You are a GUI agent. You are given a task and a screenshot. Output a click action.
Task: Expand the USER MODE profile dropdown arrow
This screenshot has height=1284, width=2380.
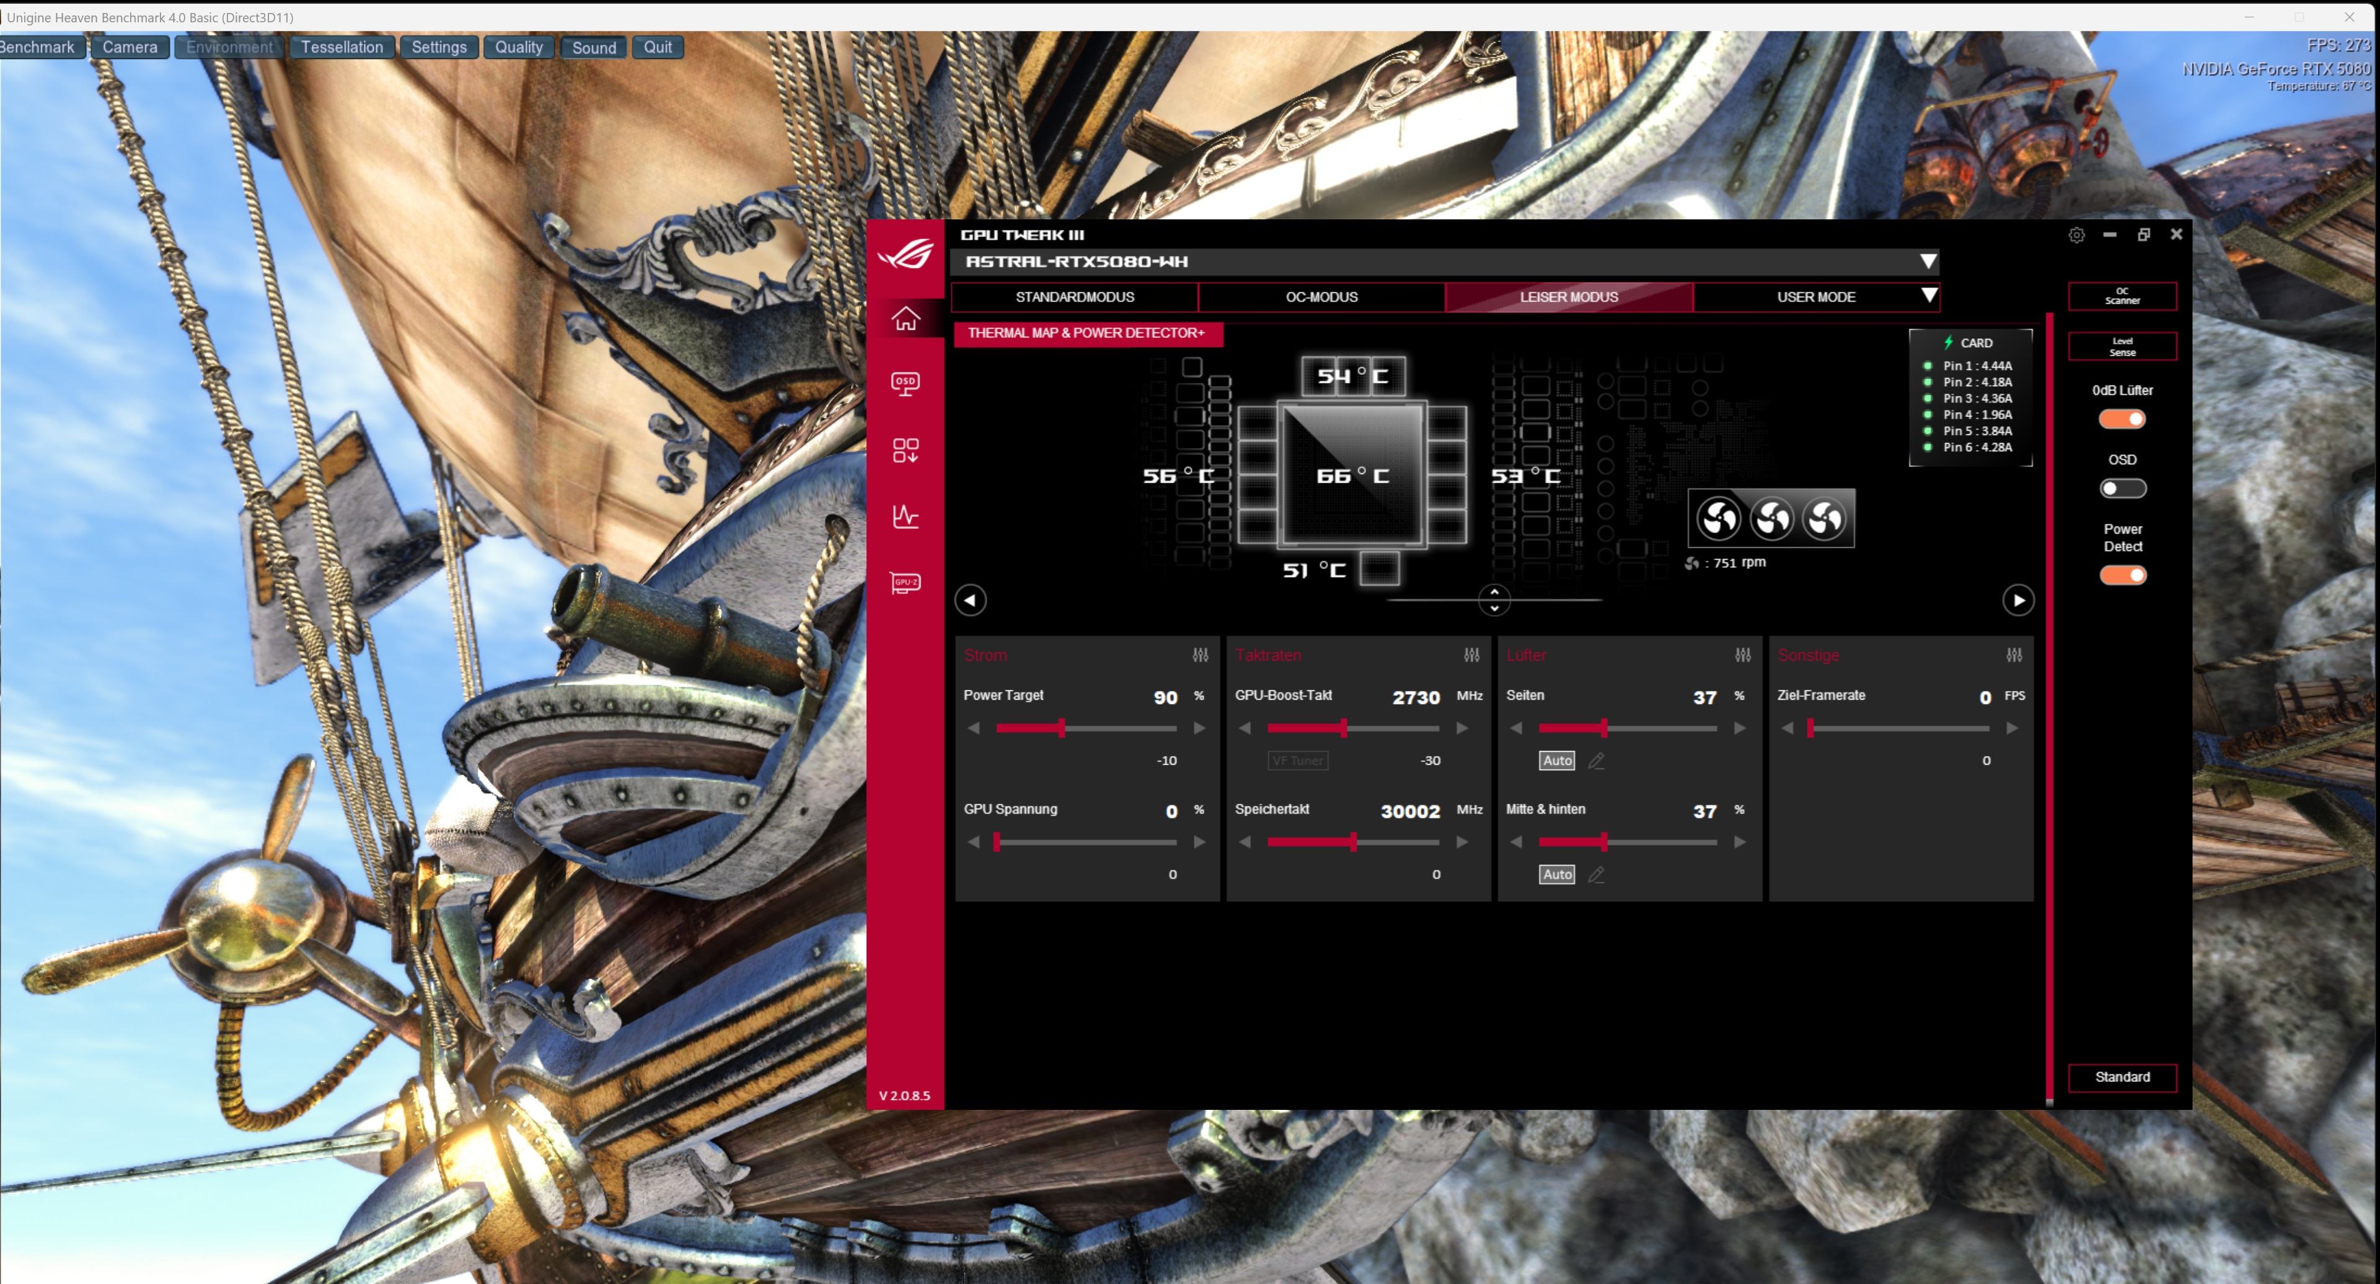1928,296
